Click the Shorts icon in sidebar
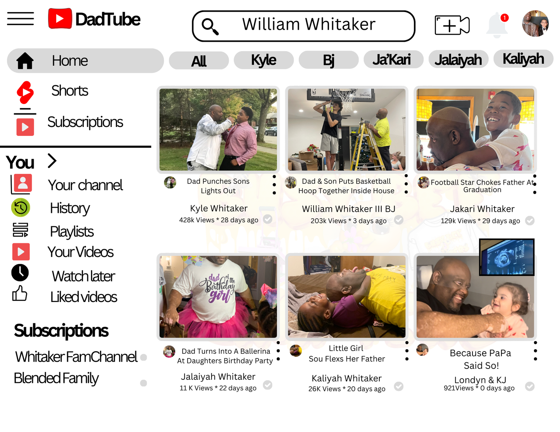Image resolution: width=560 pixels, height=432 pixels. pyautogui.click(x=25, y=92)
